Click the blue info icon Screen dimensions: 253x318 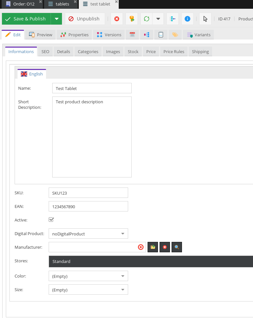[x=187, y=19]
